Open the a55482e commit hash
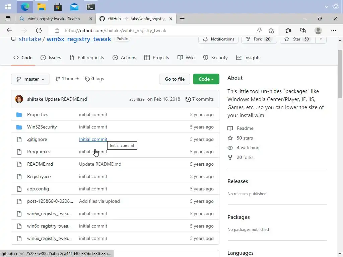The height and width of the screenshot is (257, 343). point(137,99)
